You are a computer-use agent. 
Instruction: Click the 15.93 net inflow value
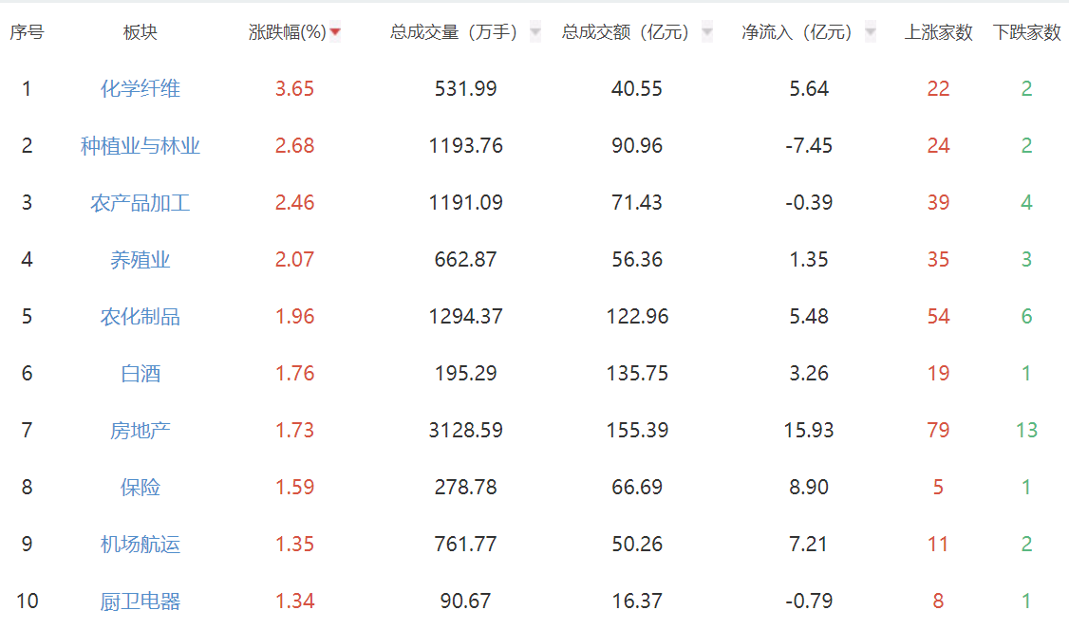(x=809, y=431)
